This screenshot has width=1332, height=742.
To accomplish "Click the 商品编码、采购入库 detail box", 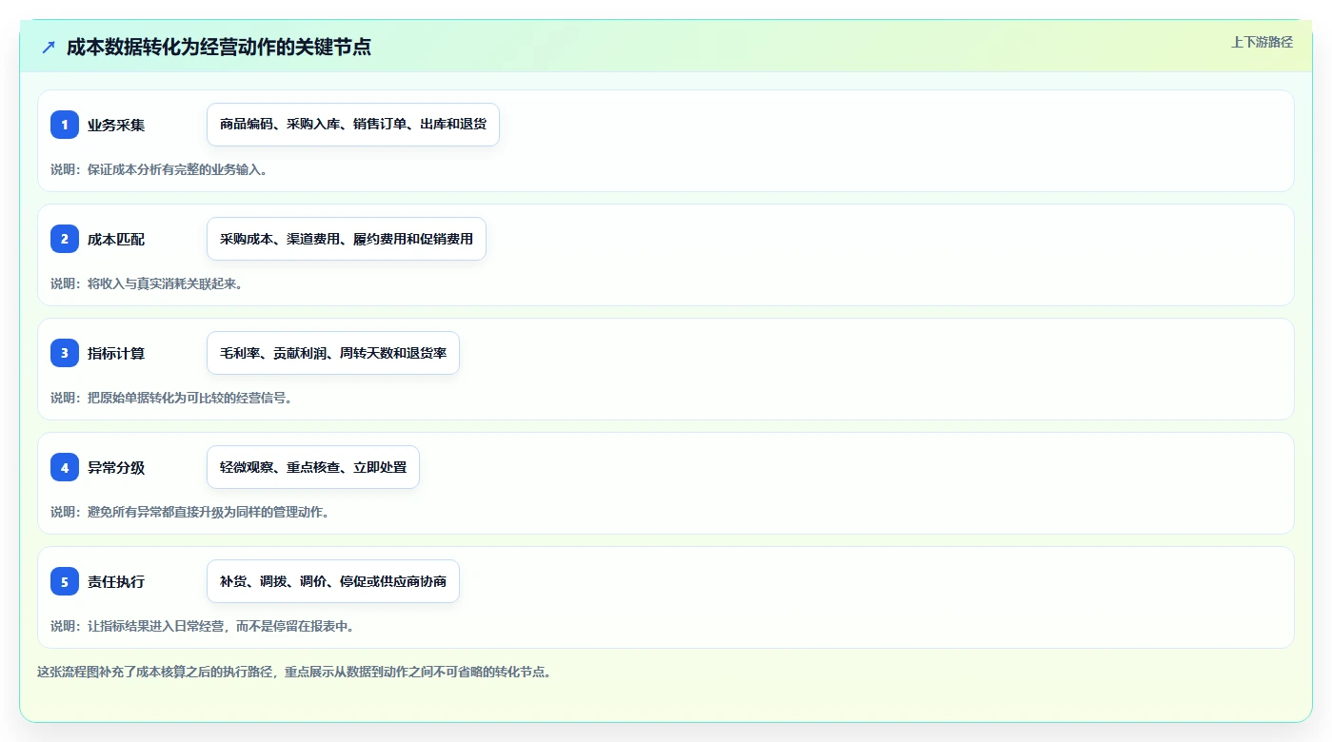I will [x=353, y=125].
